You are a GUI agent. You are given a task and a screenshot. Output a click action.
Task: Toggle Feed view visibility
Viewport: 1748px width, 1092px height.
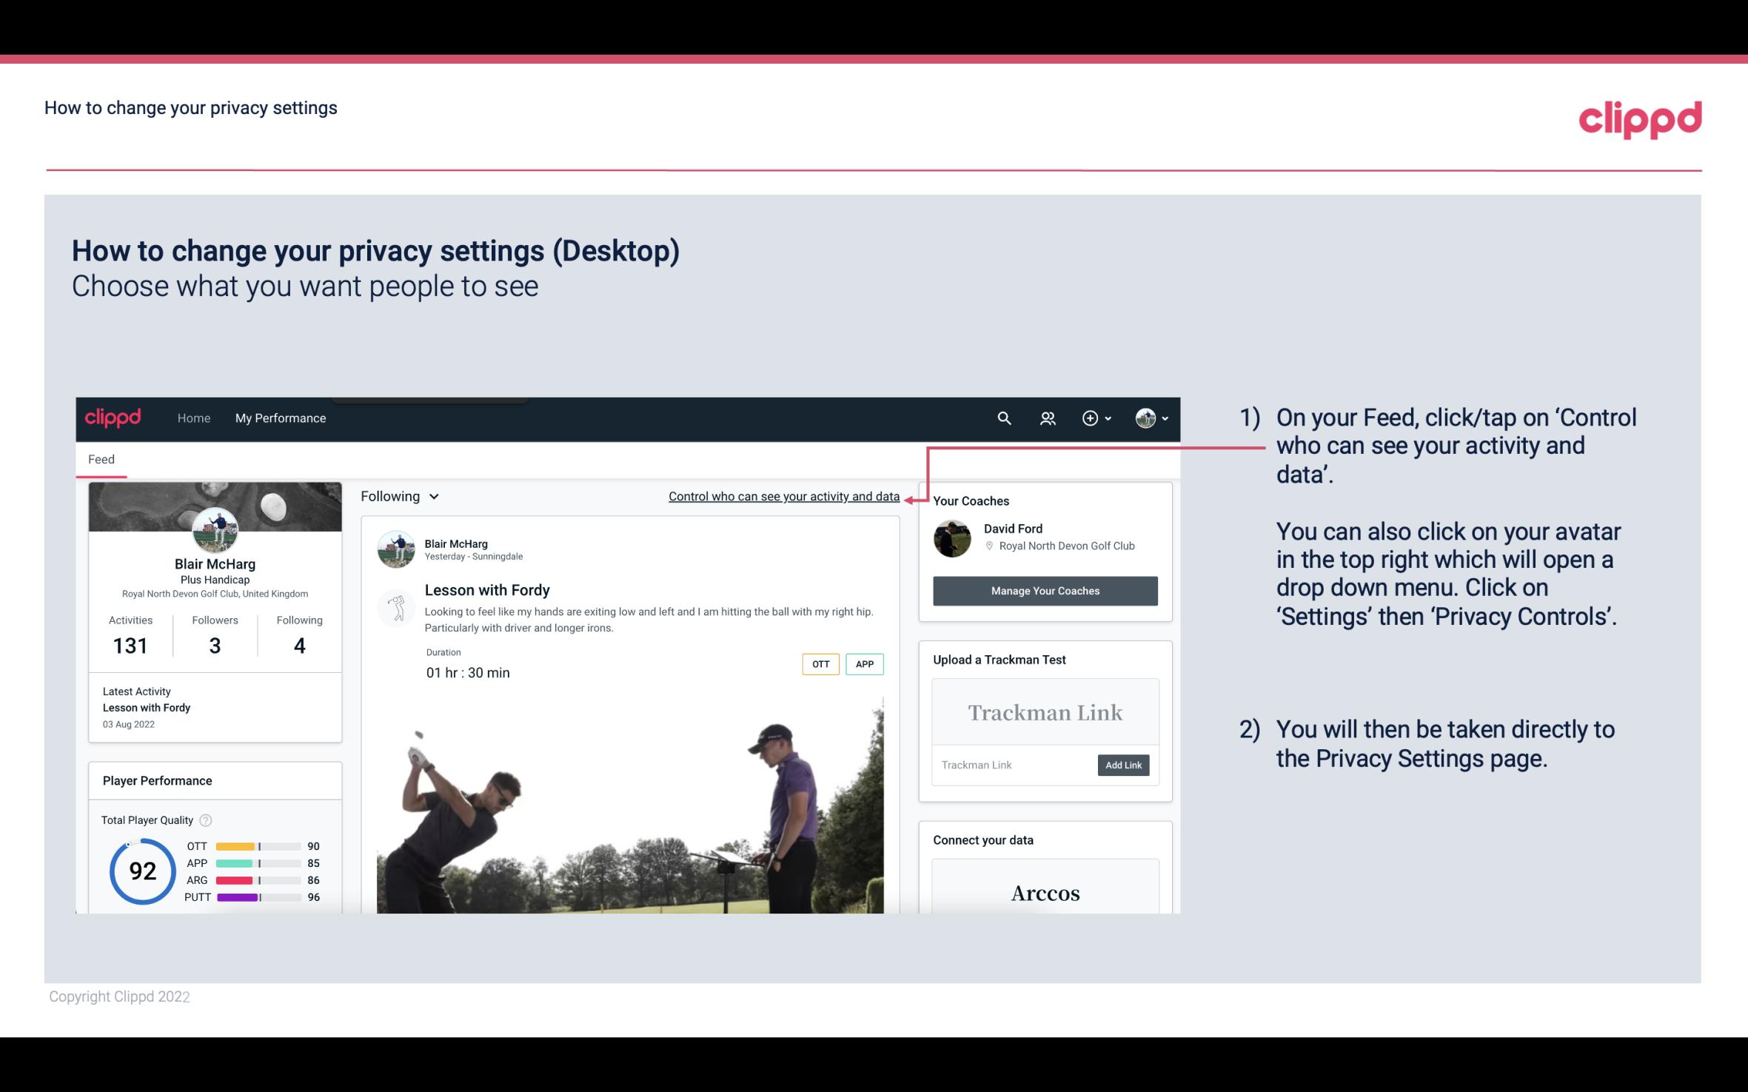point(101,458)
